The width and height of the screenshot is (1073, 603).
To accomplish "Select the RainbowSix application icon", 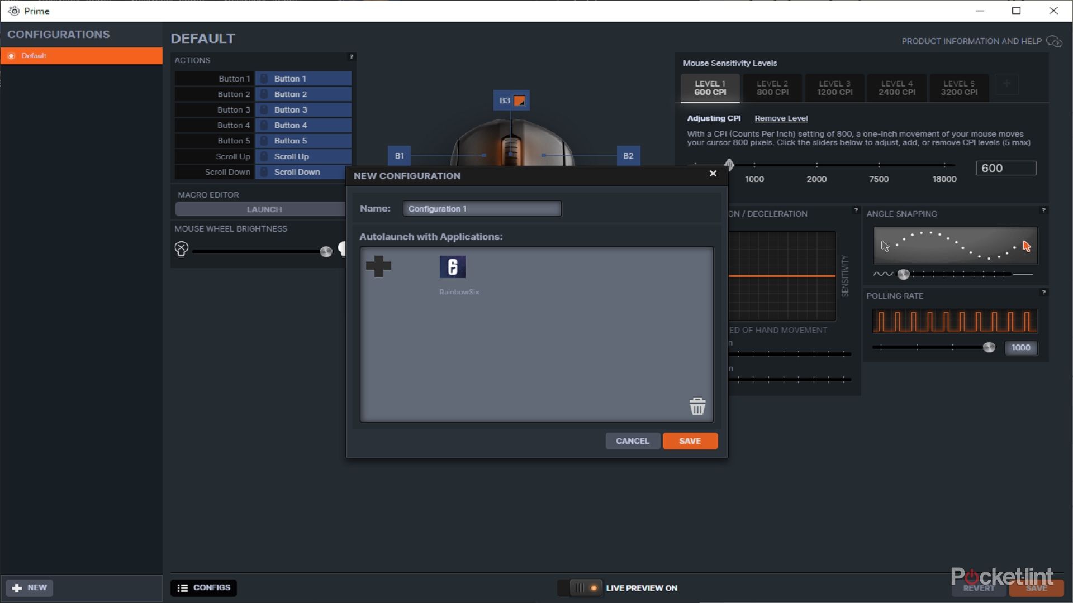I will 453,267.
